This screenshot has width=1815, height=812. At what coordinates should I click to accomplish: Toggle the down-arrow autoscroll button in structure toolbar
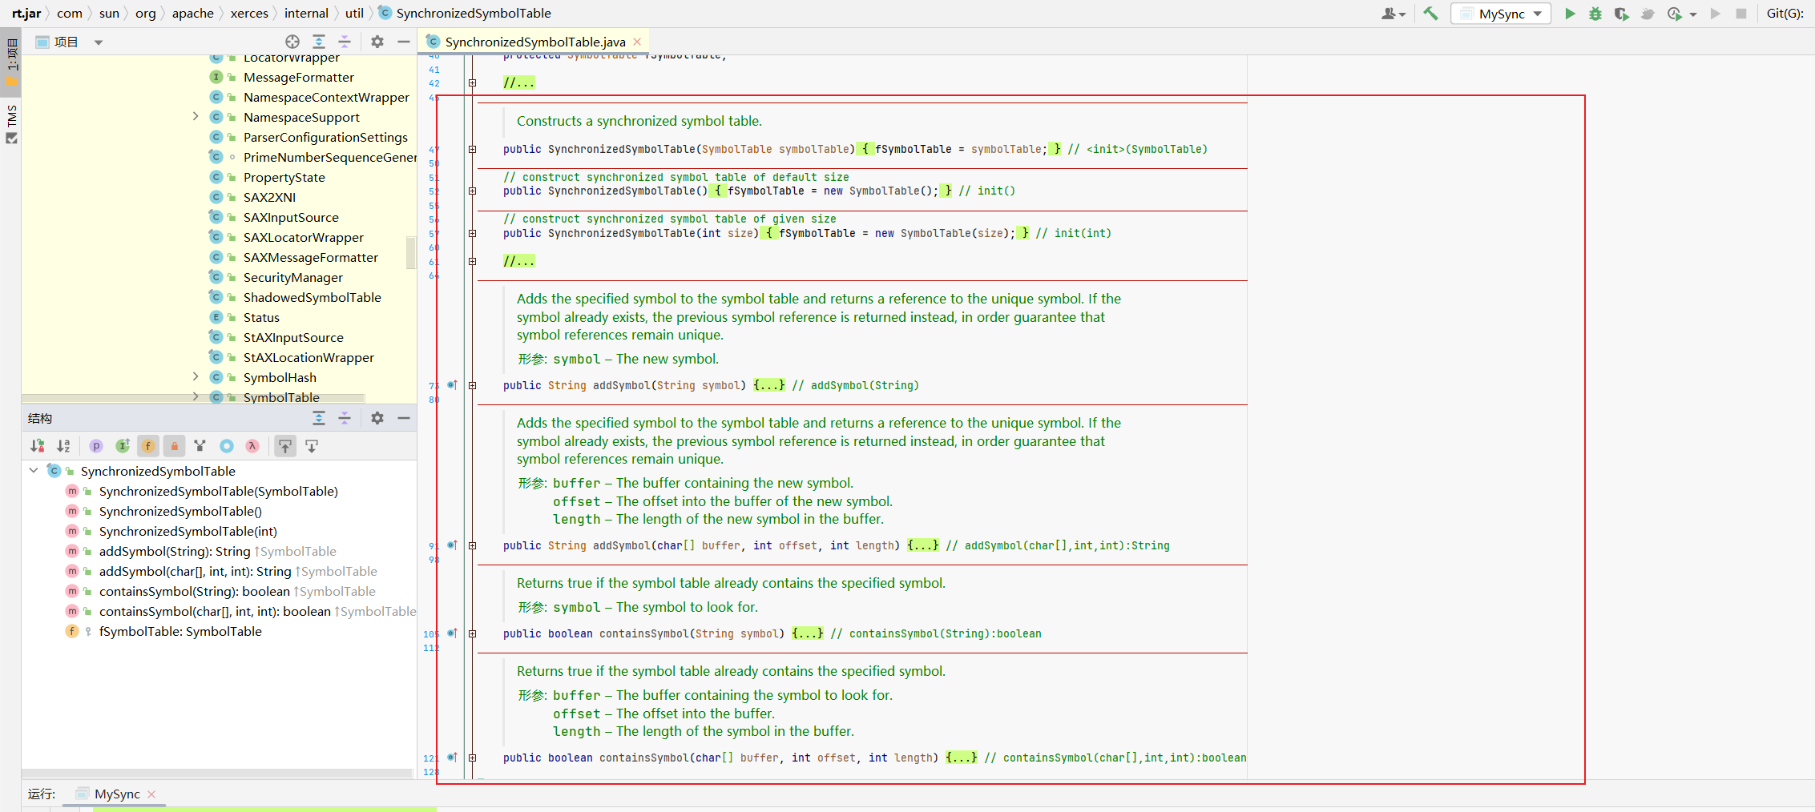[312, 446]
